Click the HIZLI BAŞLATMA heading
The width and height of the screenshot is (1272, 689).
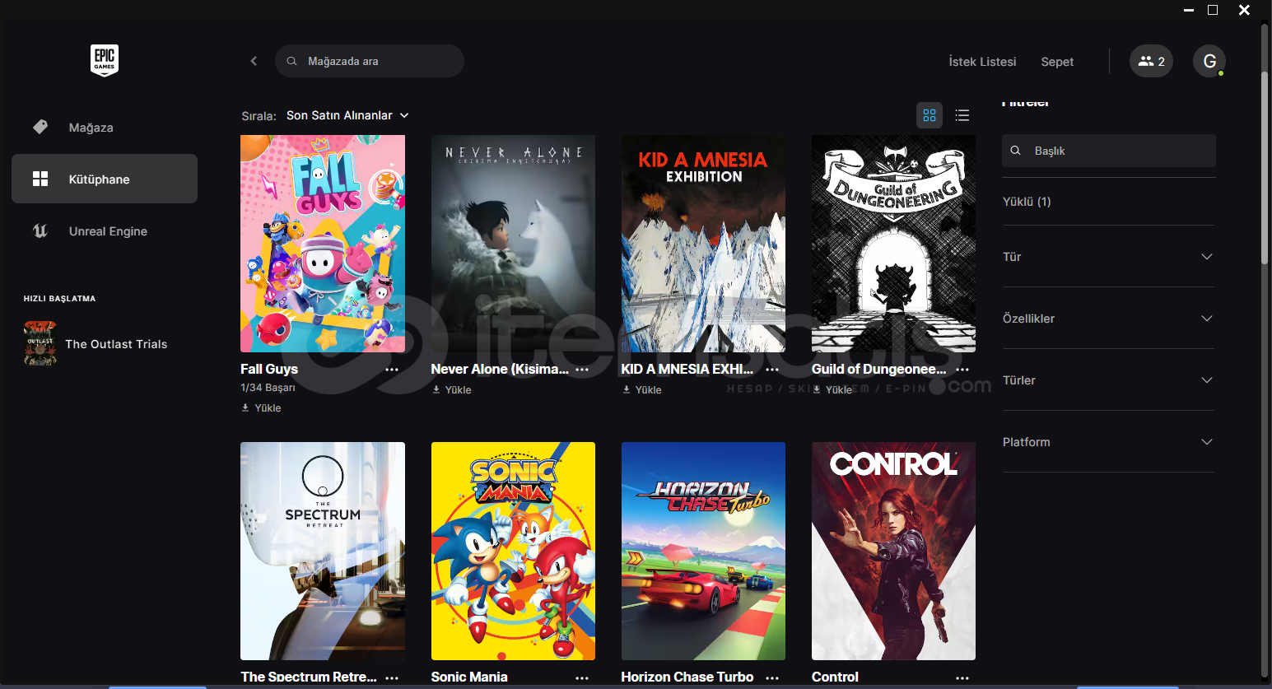59,299
